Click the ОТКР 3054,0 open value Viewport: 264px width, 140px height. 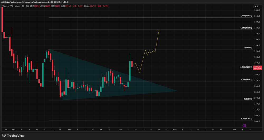point(35,6)
